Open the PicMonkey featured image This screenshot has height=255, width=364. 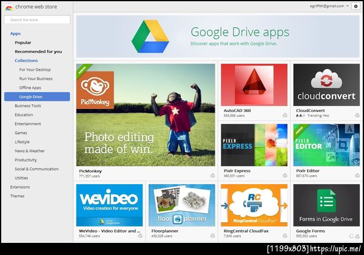146,115
